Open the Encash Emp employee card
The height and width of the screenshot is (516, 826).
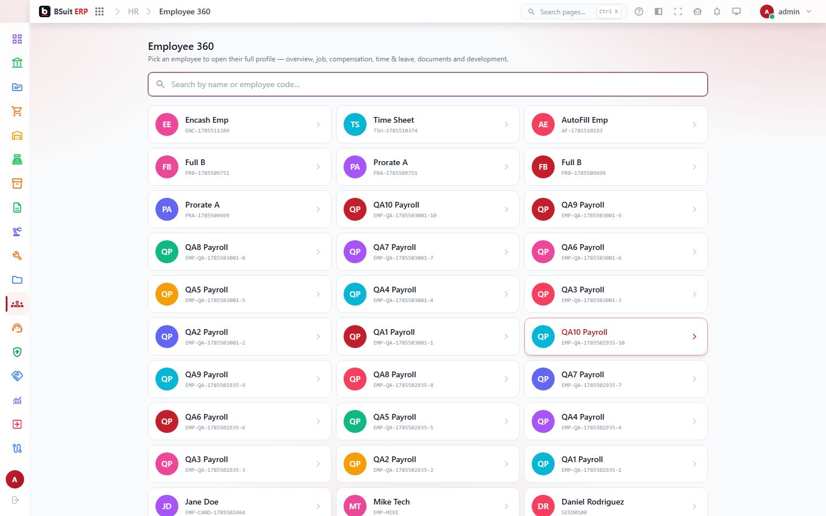pyautogui.click(x=240, y=124)
